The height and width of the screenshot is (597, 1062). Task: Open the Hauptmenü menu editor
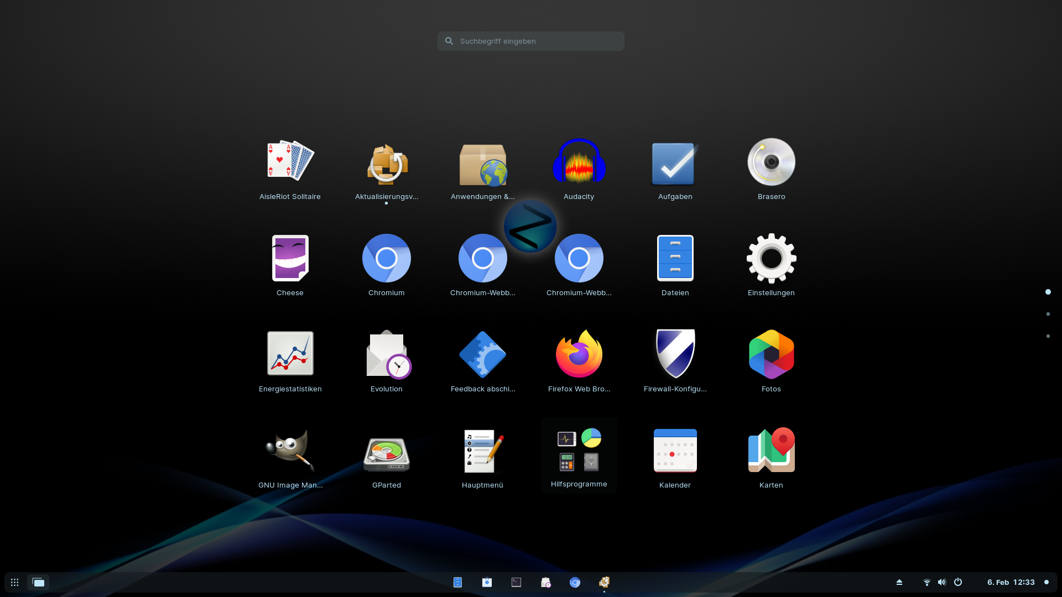(483, 451)
